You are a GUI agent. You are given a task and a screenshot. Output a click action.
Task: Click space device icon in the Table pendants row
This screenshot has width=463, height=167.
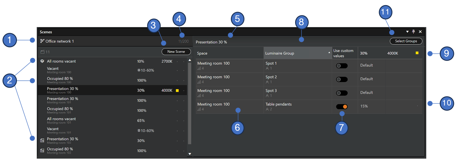point(199,109)
